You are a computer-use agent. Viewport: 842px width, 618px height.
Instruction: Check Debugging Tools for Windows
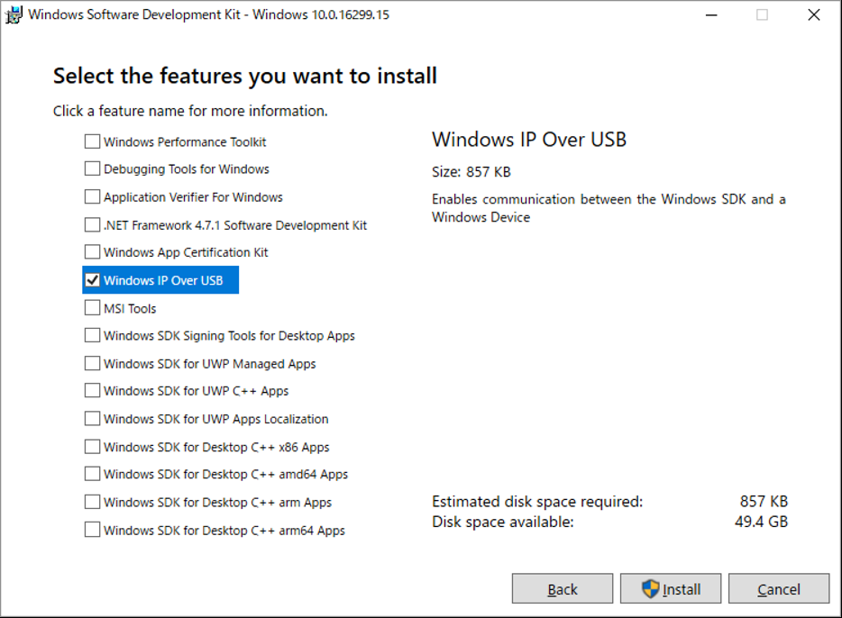click(92, 168)
